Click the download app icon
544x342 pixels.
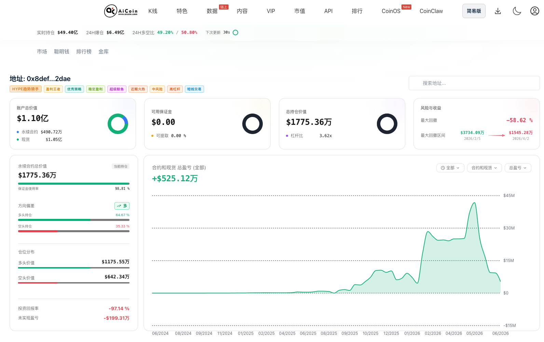coord(498,11)
